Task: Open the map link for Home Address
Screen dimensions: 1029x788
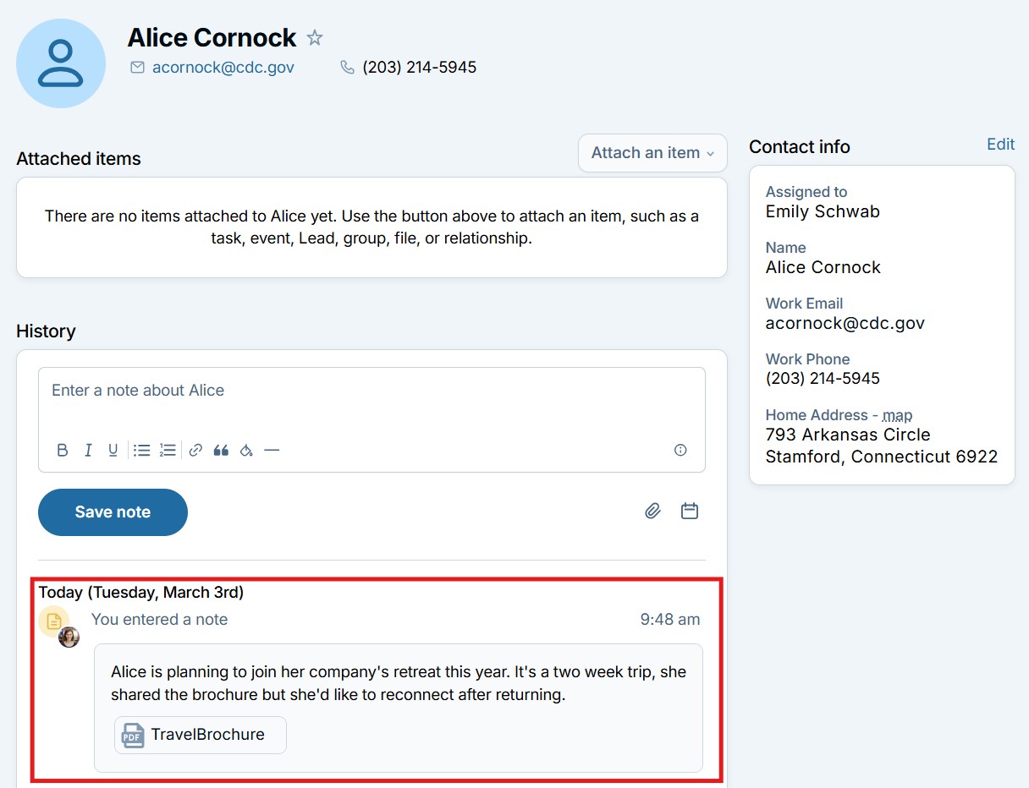Action: click(897, 415)
